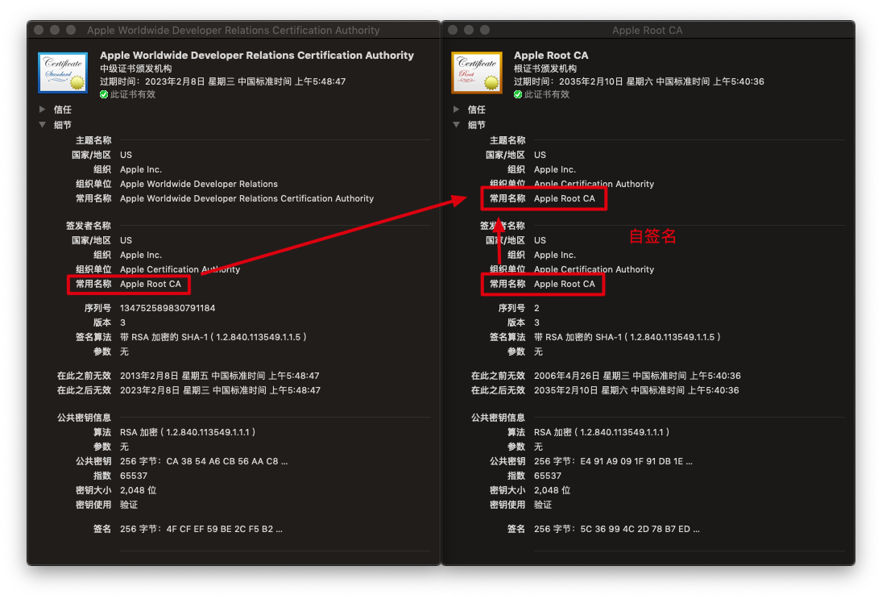Expand 信任 section in Apple Root CA window
The image size is (882, 599).
(456, 109)
